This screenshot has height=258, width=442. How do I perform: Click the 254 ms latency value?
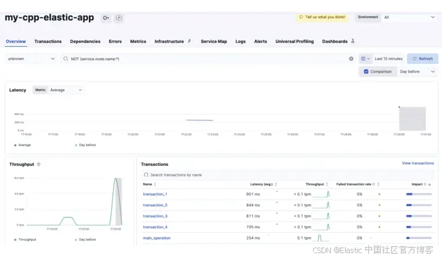[253, 238]
